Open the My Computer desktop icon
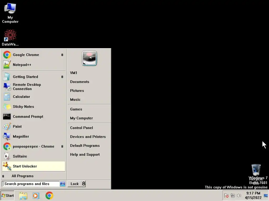This screenshot has width=269, height=201. tap(10, 13)
